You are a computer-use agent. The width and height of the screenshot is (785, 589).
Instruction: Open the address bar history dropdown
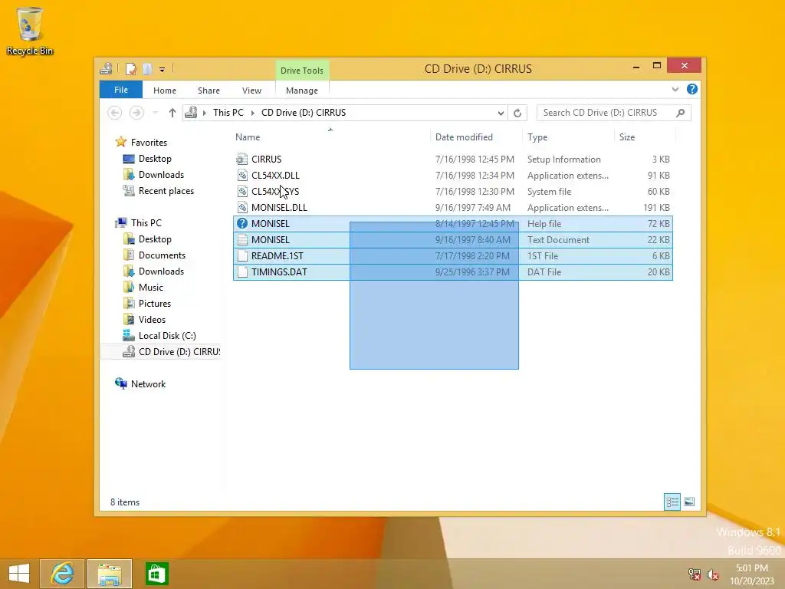tap(501, 114)
